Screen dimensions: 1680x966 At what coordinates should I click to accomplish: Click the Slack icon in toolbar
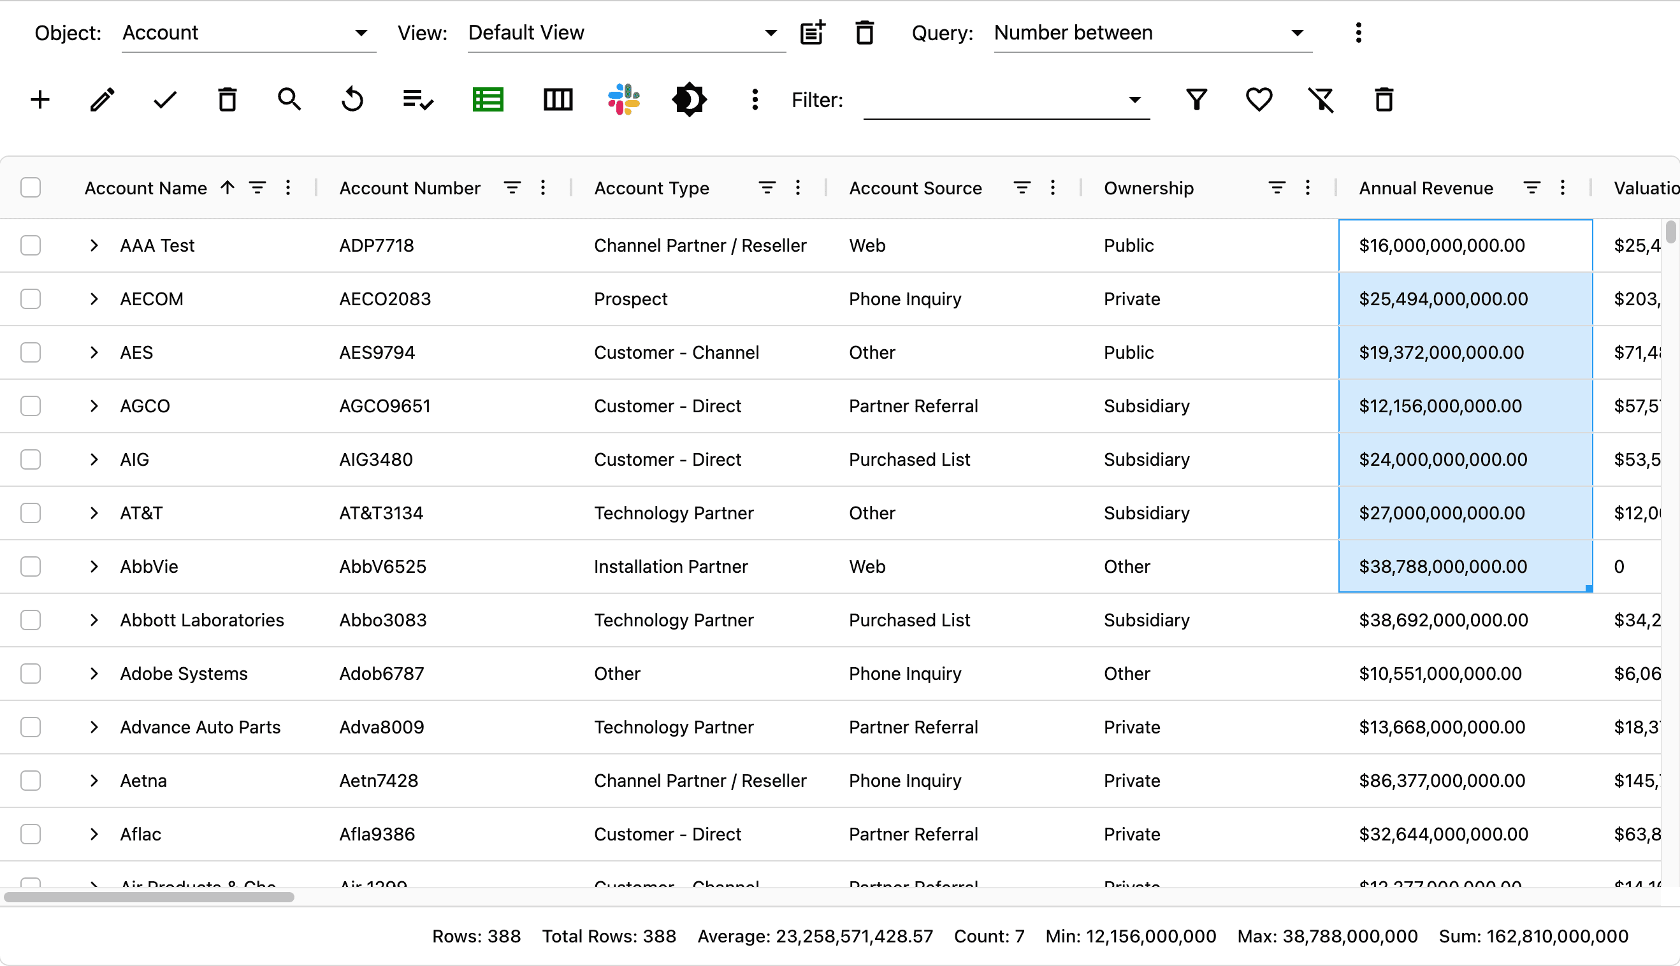tap(623, 100)
